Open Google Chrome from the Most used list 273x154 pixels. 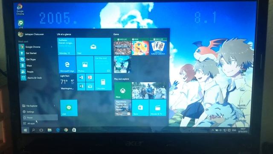[36, 47]
